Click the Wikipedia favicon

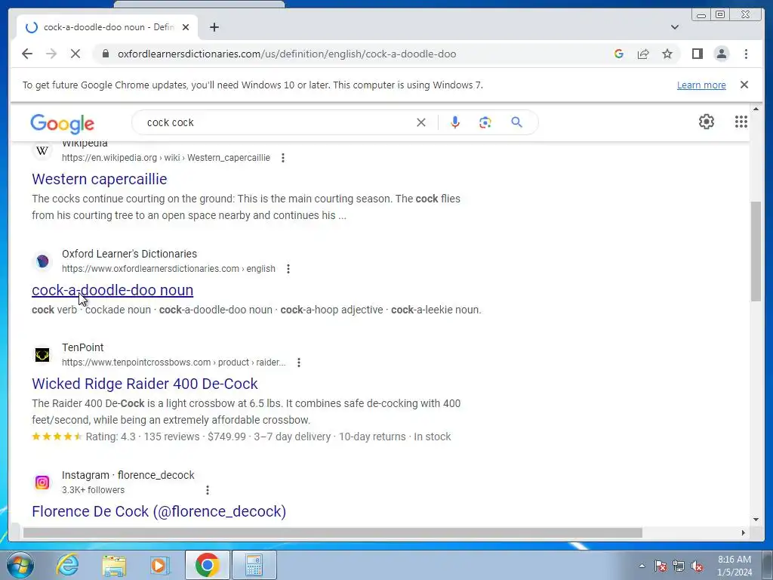tap(42, 150)
